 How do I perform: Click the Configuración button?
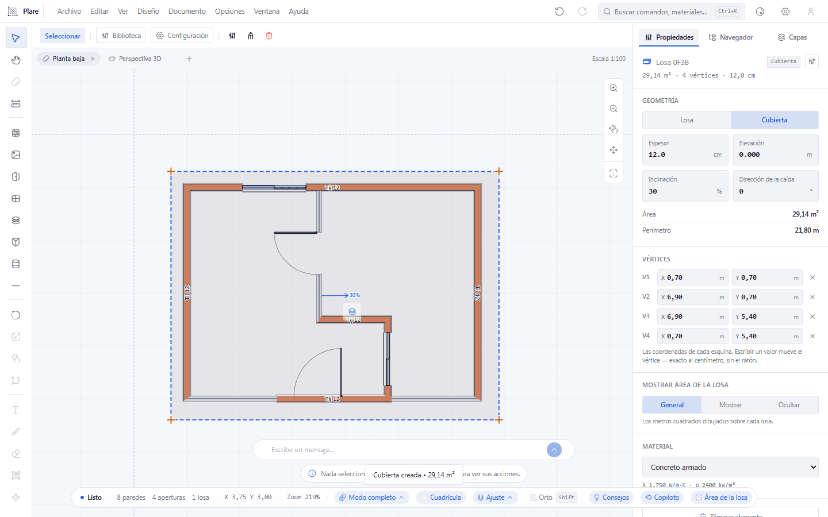pyautogui.click(x=182, y=36)
